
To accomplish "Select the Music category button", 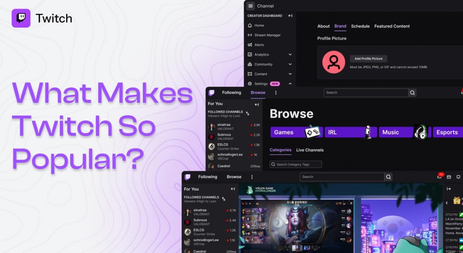I will point(405,132).
